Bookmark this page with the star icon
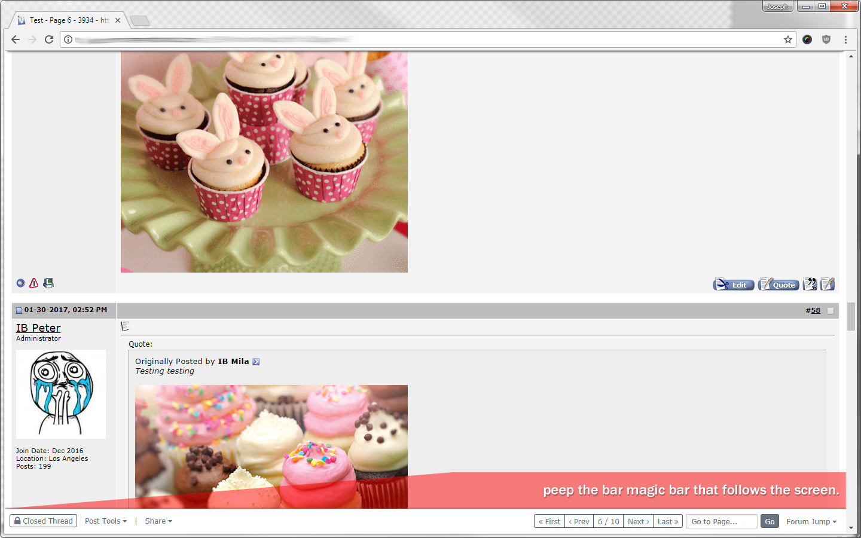861x538 pixels. pos(788,39)
